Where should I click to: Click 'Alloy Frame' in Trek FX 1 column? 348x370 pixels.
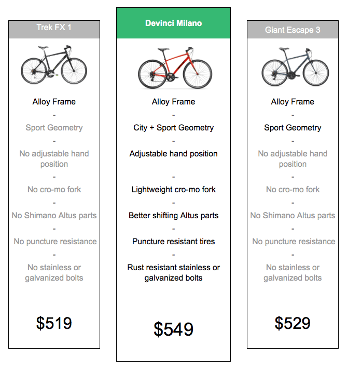click(x=54, y=102)
